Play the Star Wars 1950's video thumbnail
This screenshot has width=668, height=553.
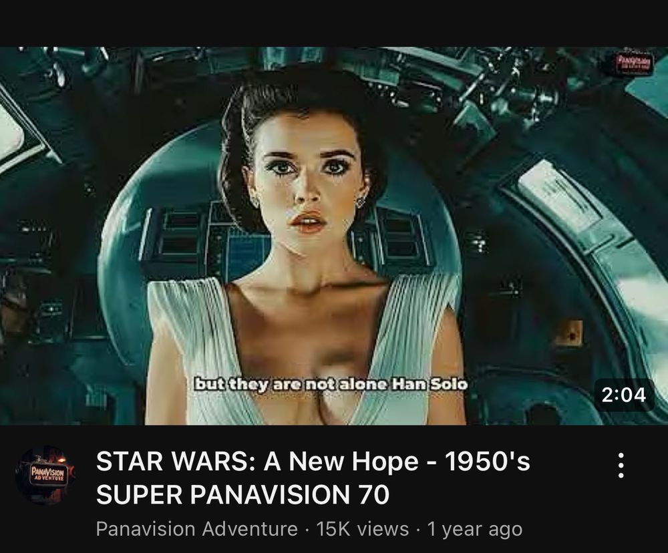pyautogui.click(x=334, y=236)
